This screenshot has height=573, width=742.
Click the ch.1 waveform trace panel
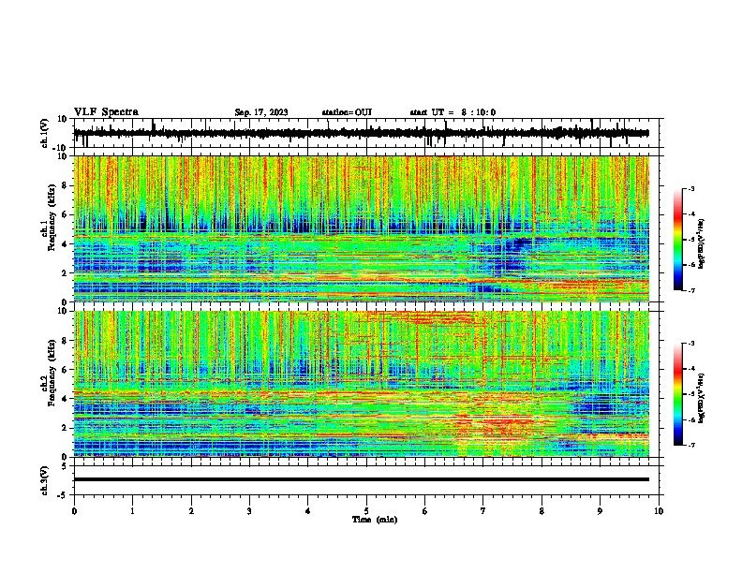point(365,133)
